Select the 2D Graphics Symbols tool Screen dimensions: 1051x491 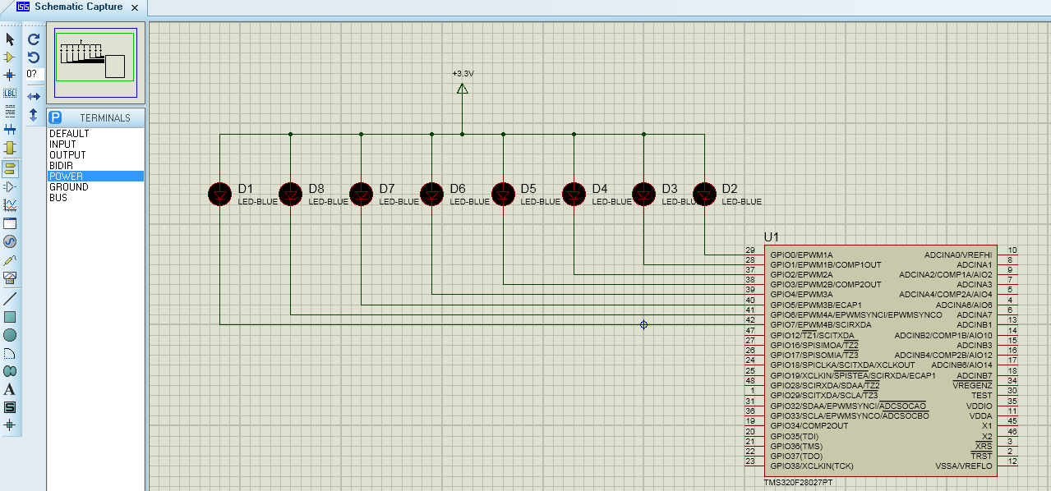[10, 407]
